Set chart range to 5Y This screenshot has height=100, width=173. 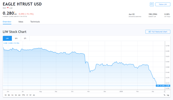coord(30,95)
